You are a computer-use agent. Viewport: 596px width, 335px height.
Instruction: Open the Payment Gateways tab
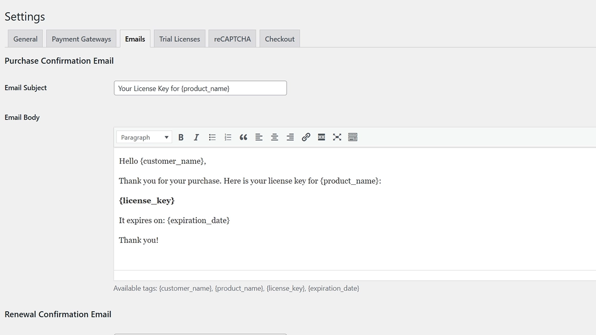pos(81,39)
